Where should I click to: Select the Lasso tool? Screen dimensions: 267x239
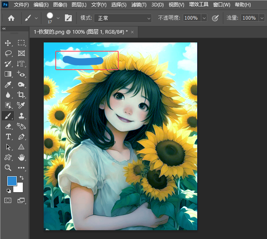[8, 54]
